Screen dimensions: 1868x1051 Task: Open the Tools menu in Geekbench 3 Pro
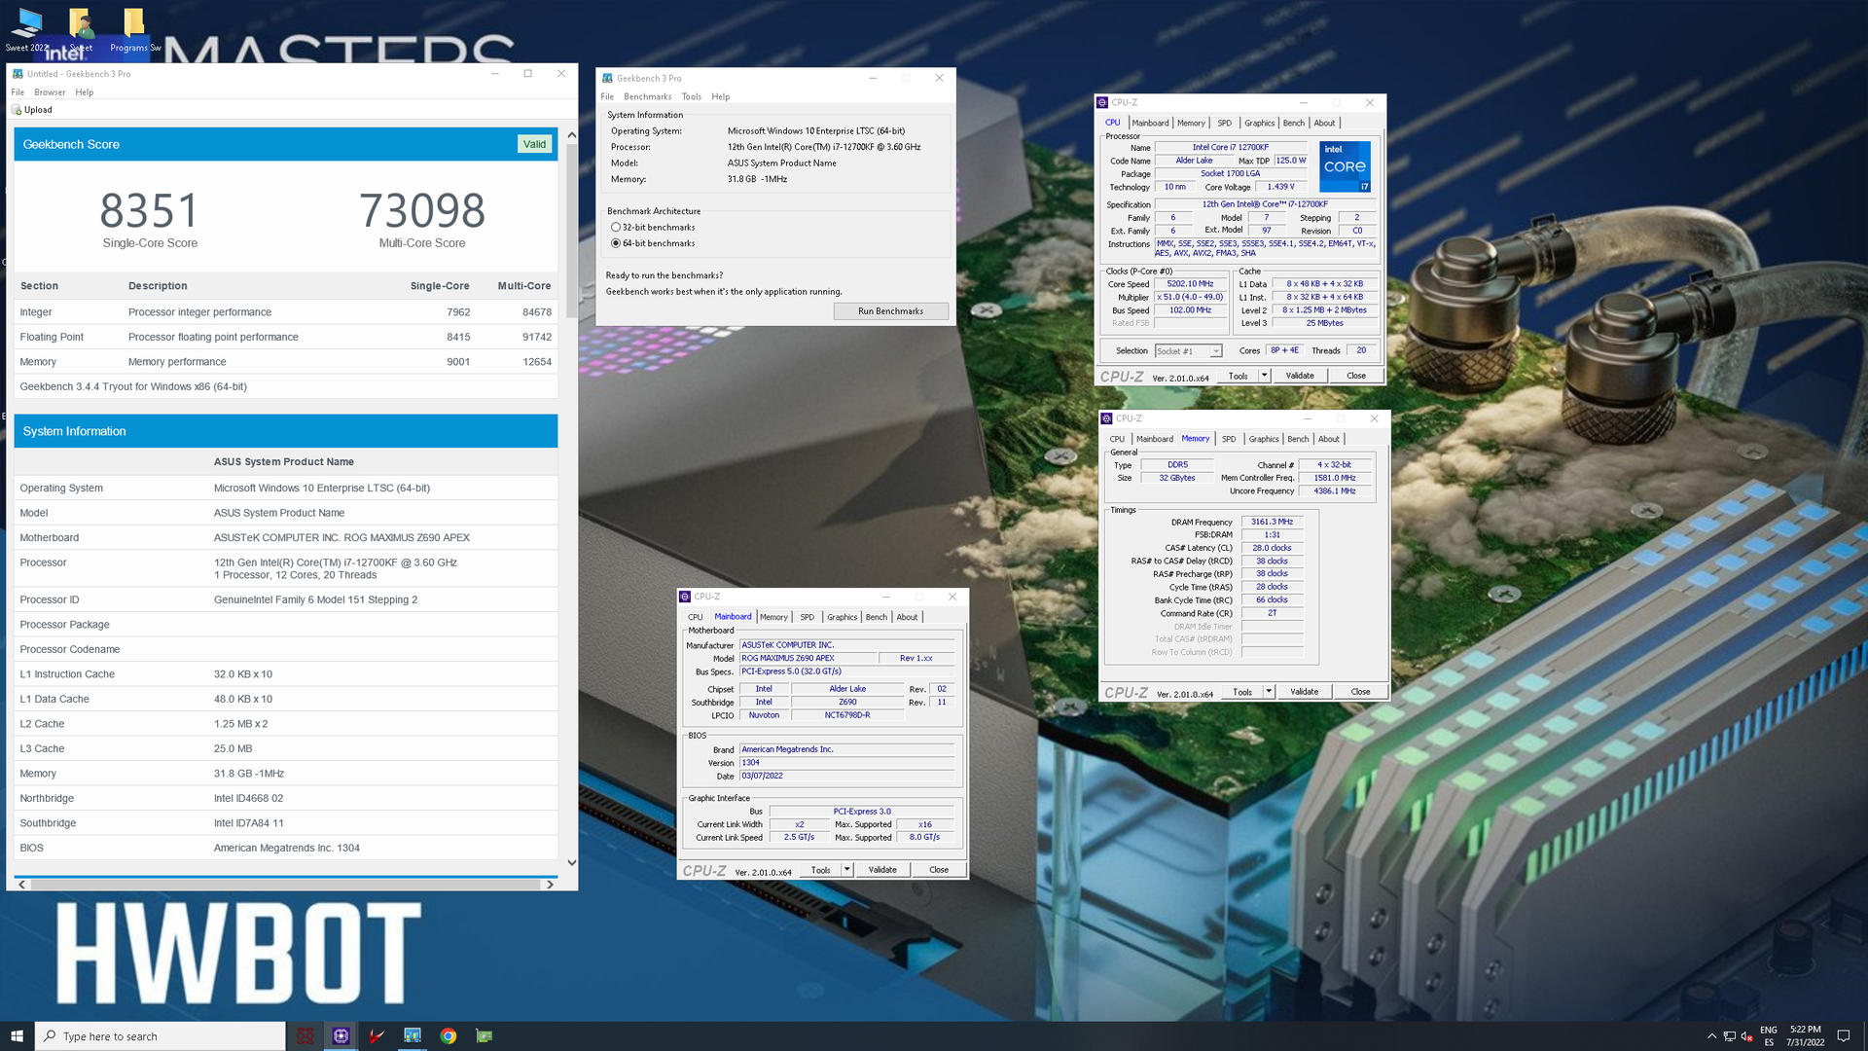(692, 96)
